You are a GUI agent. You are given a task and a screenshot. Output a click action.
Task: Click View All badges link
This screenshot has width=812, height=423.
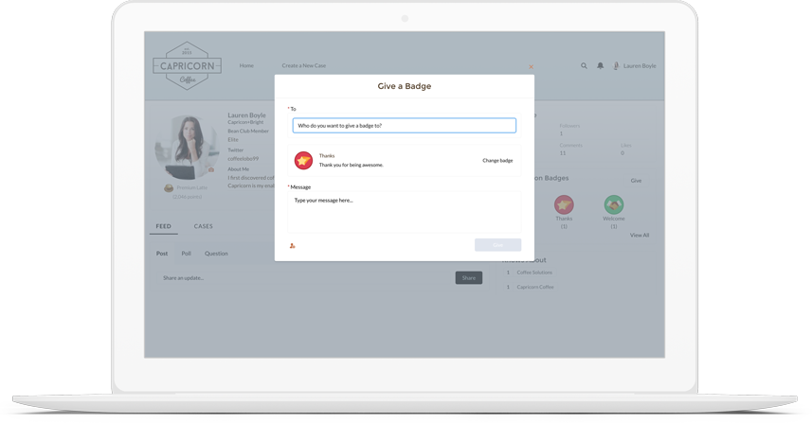640,236
